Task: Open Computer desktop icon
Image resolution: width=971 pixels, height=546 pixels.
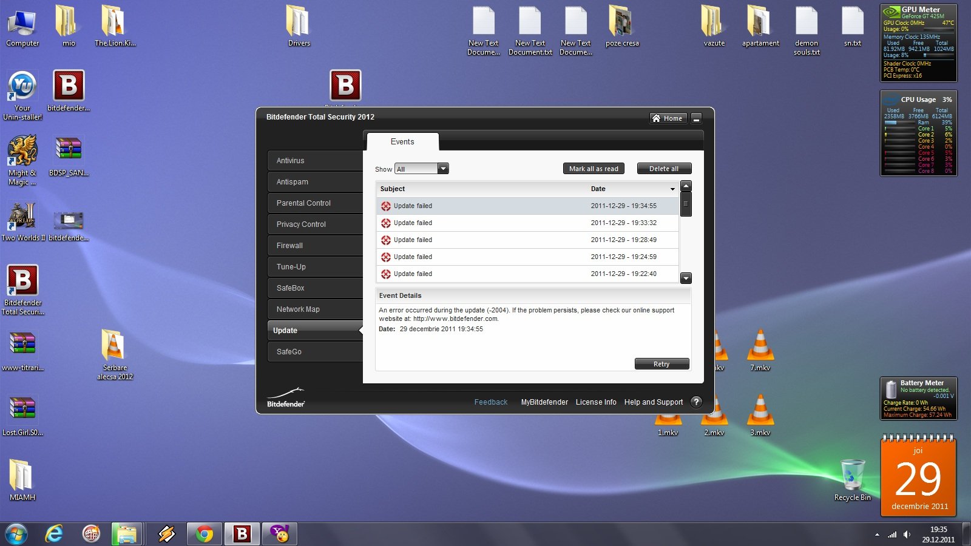Action: tap(22, 26)
